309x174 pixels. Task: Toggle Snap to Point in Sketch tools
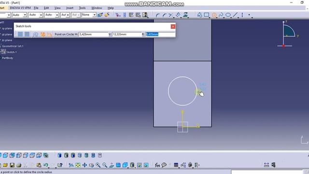(27, 34)
